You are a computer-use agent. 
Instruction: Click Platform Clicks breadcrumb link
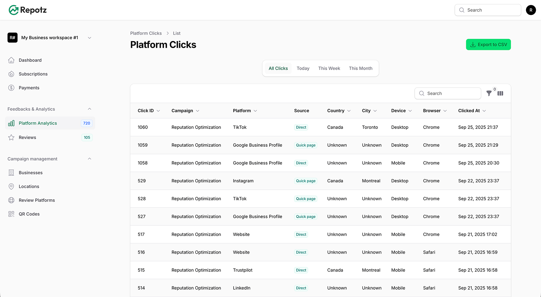146,33
